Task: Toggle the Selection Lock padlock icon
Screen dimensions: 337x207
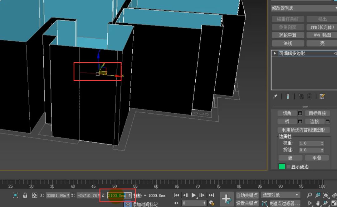Action: coord(25,195)
